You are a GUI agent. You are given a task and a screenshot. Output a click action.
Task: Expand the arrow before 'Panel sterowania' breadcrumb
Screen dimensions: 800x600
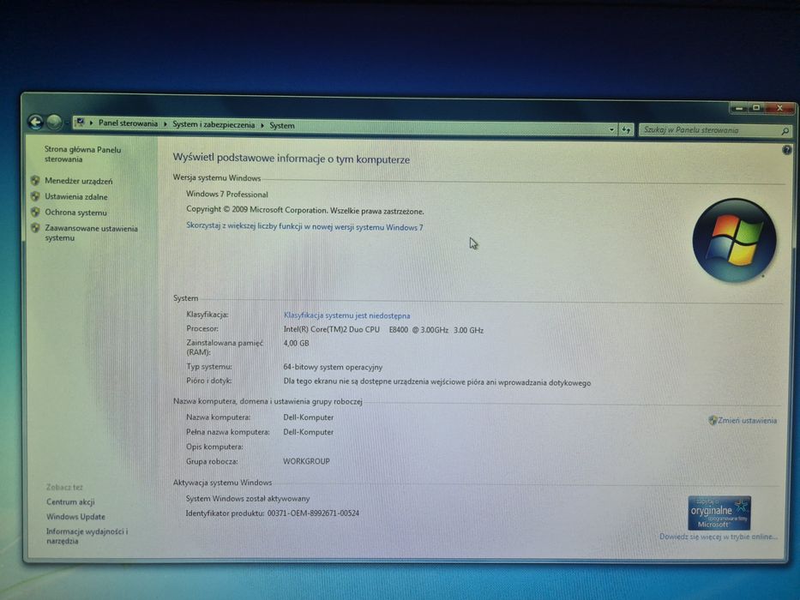click(92, 123)
